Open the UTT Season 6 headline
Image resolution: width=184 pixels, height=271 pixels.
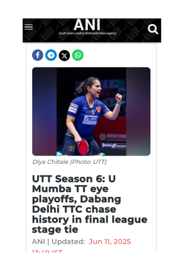(x=90, y=204)
